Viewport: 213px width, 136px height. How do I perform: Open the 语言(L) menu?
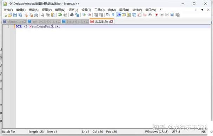73,10
